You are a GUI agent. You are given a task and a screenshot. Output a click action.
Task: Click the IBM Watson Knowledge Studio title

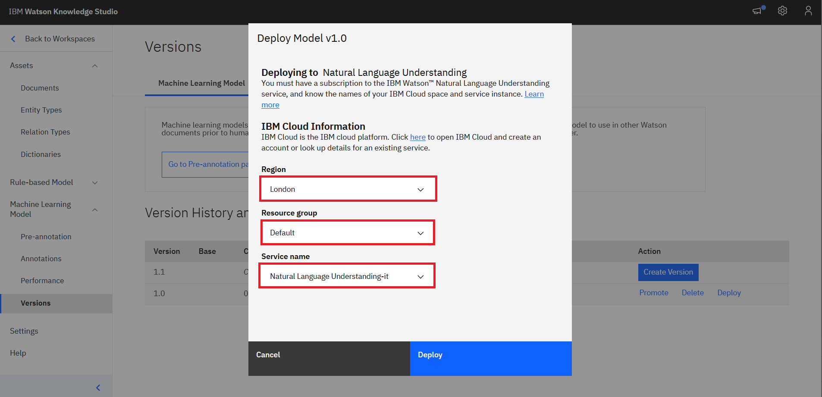(x=63, y=12)
